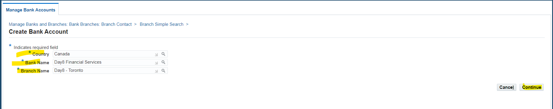Click the Continue button

tap(531, 87)
